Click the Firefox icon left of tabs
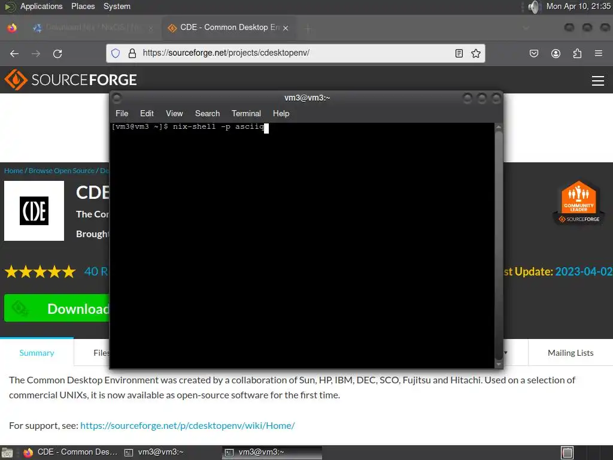Image resolution: width=613 pixels, height=460 pixels. point(12,28)
